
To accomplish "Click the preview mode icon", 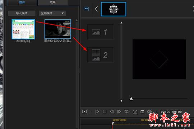I will [84, 111].
